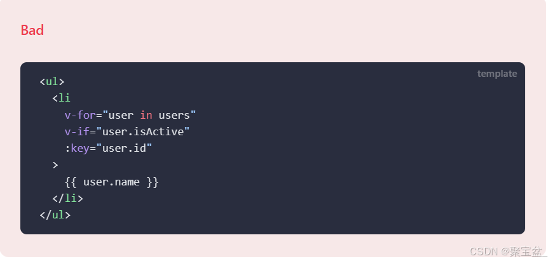Click the CSDN watermark text

point(478,251)
